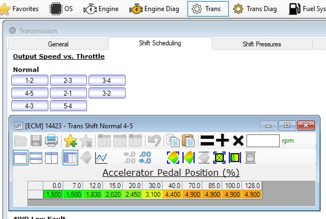Screen dimensions: 326x219
Task: Switch to the line graph view icon
Action: (x=101, y=158)
